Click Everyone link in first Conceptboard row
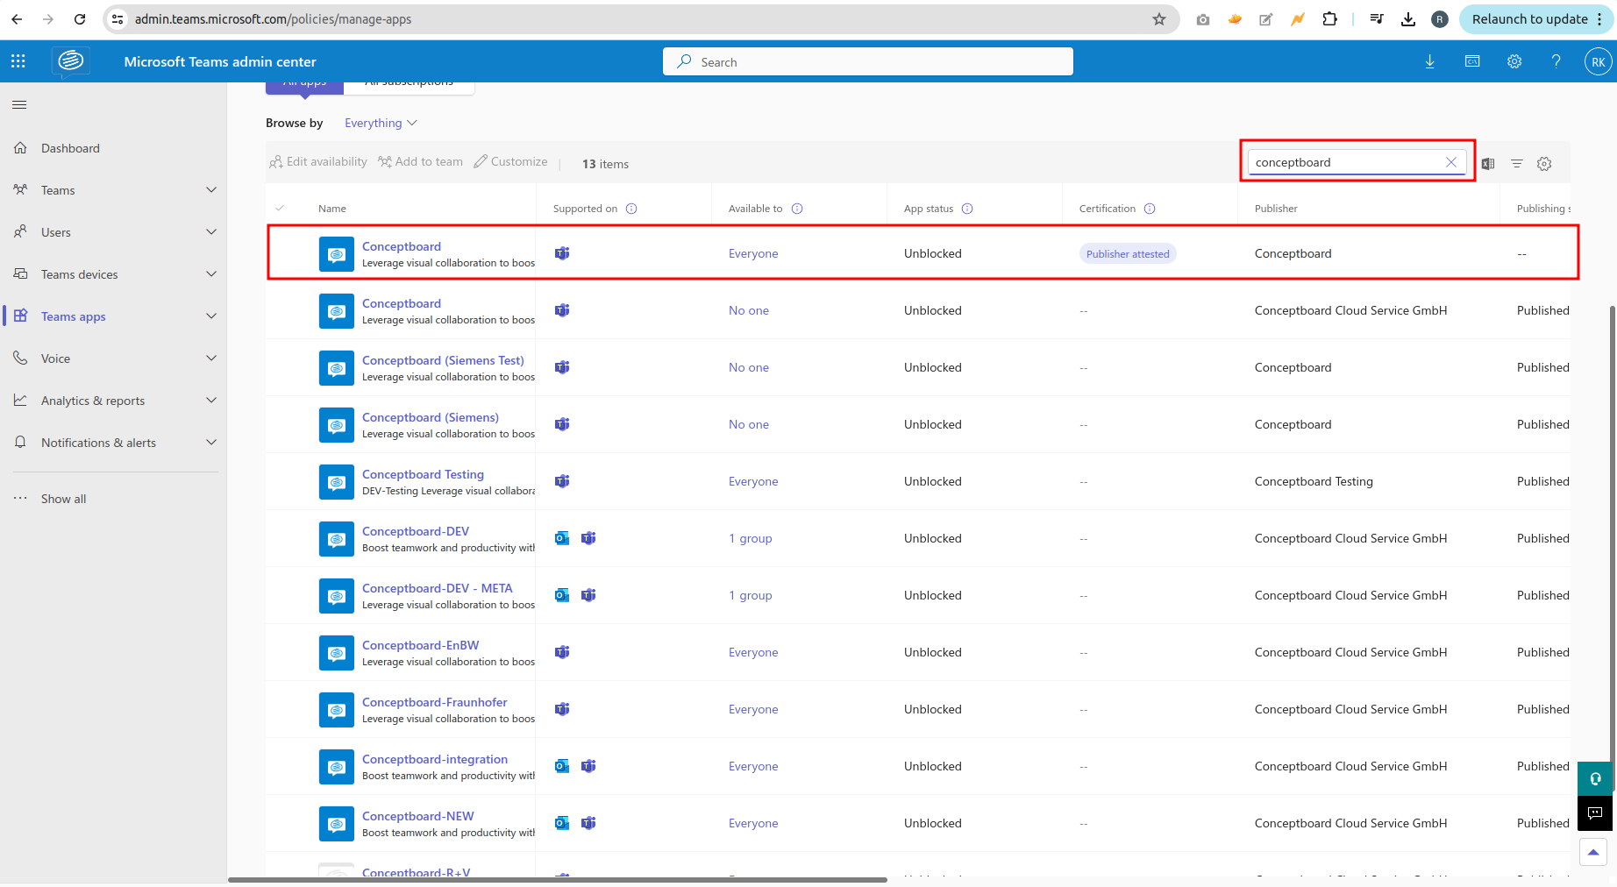Screen dimensions: 1617x887 [753, 253]
